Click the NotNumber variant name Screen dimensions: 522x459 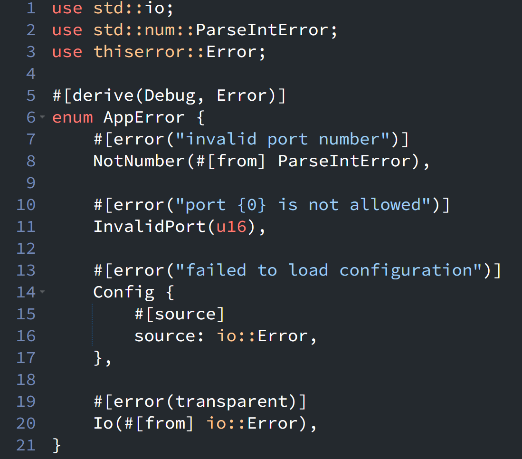click(139, 161)
